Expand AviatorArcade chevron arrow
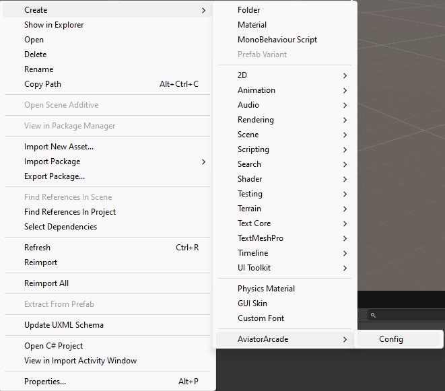This screenshot has width=445, height=391. click(345, 339)
